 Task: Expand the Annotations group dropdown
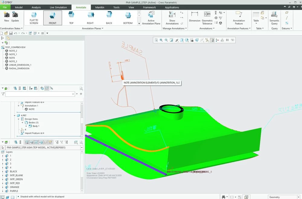click(207, 28)
